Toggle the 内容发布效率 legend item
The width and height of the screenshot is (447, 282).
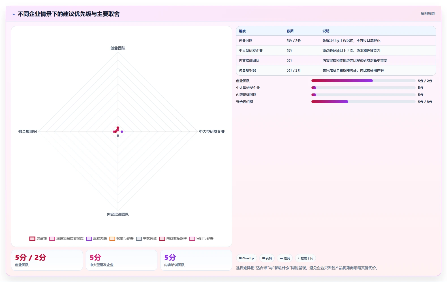click(x=173, y=238)
